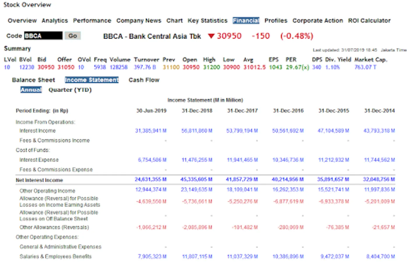Switch to the Profiles tab

[276, 21]
